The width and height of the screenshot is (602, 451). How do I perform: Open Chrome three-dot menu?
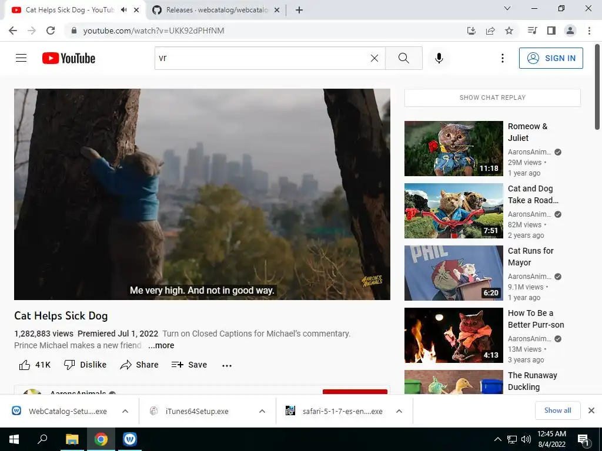coord(589,31)
